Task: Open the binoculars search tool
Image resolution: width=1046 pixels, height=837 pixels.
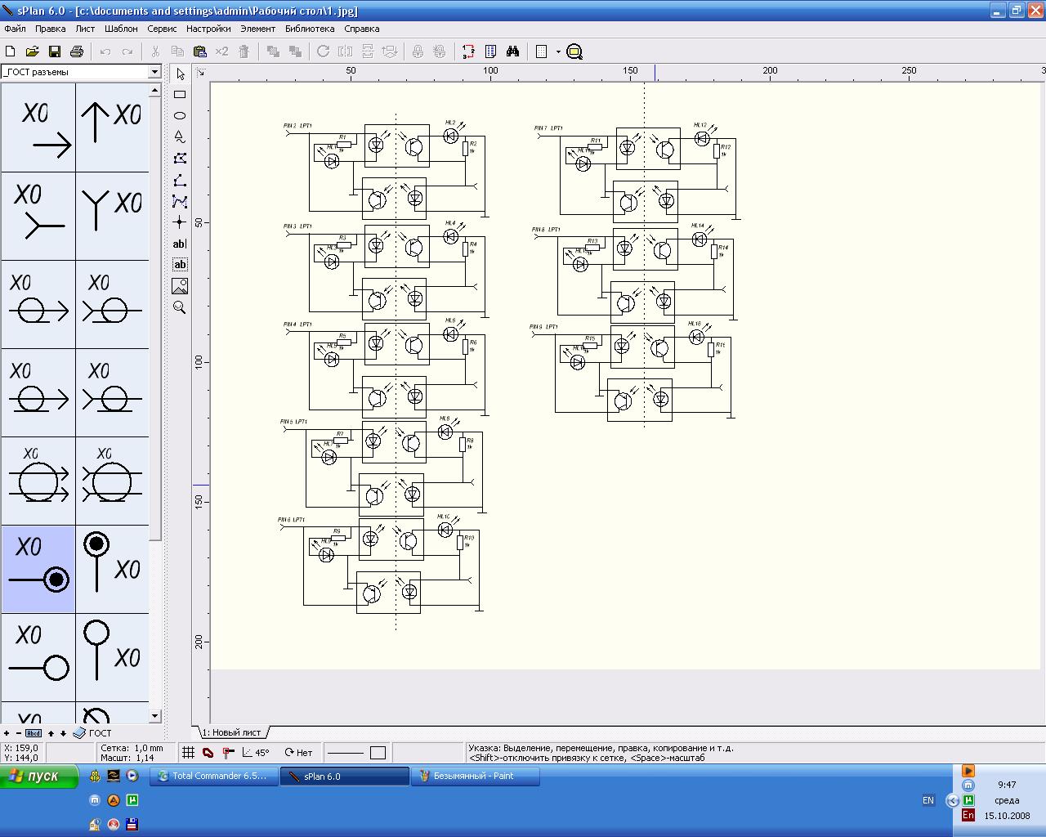Action: pyautogui.click(x=512, y=51)
